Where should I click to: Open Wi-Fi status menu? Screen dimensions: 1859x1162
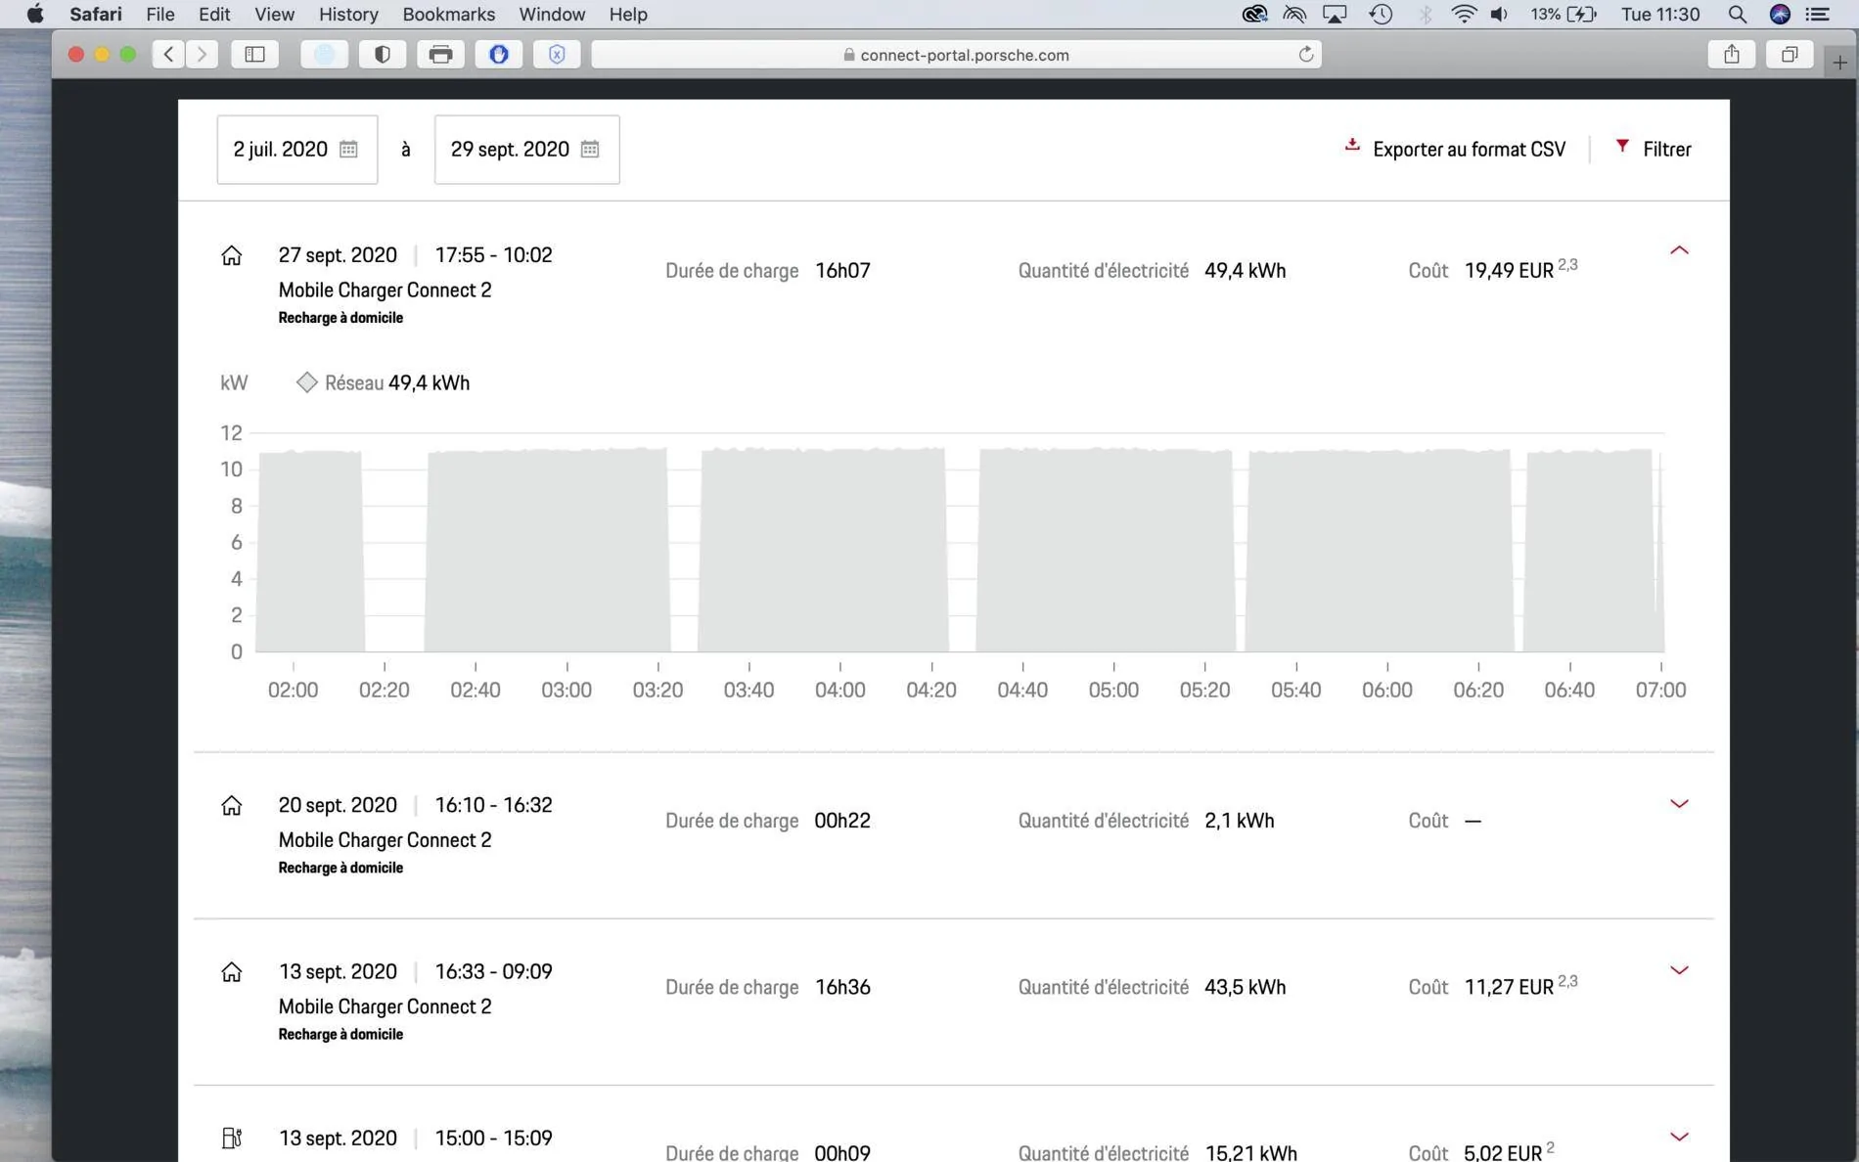[x=1464, y=14]
